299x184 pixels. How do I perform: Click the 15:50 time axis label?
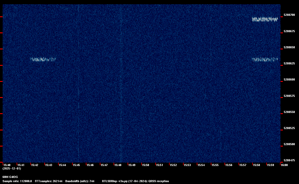coord(146,165)
